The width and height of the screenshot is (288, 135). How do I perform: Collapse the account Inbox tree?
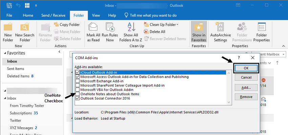point(5,99)
